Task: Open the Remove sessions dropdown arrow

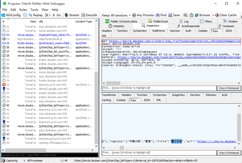Action: point(50,15)
